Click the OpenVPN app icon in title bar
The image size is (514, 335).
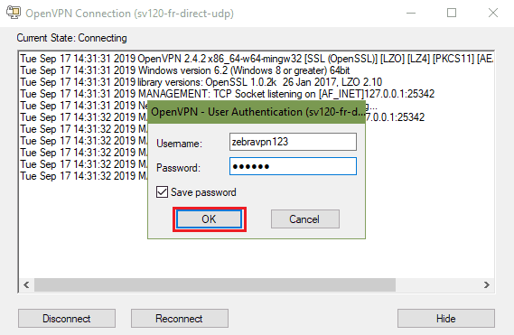[x=14, y=13]
